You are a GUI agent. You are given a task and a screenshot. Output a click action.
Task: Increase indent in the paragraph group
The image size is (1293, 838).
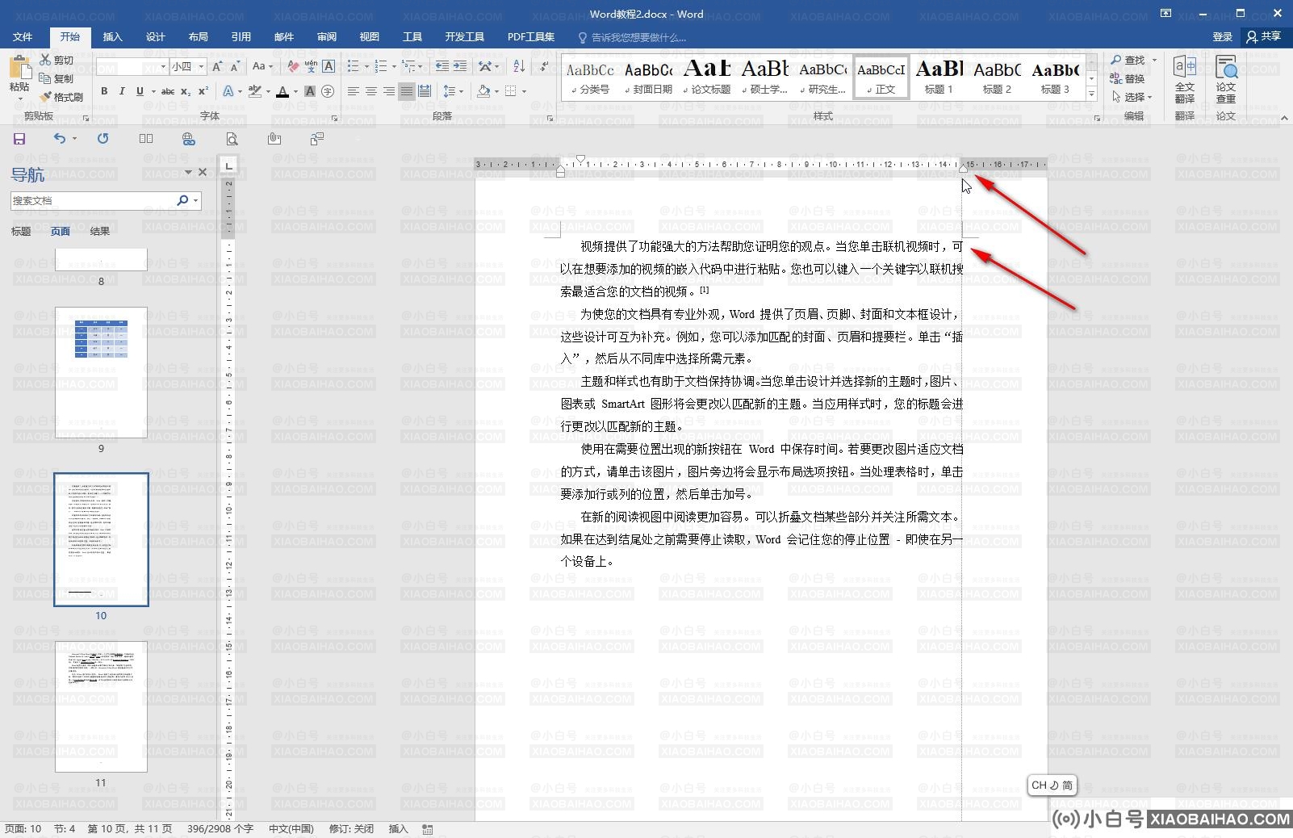(x=459, y=66)
